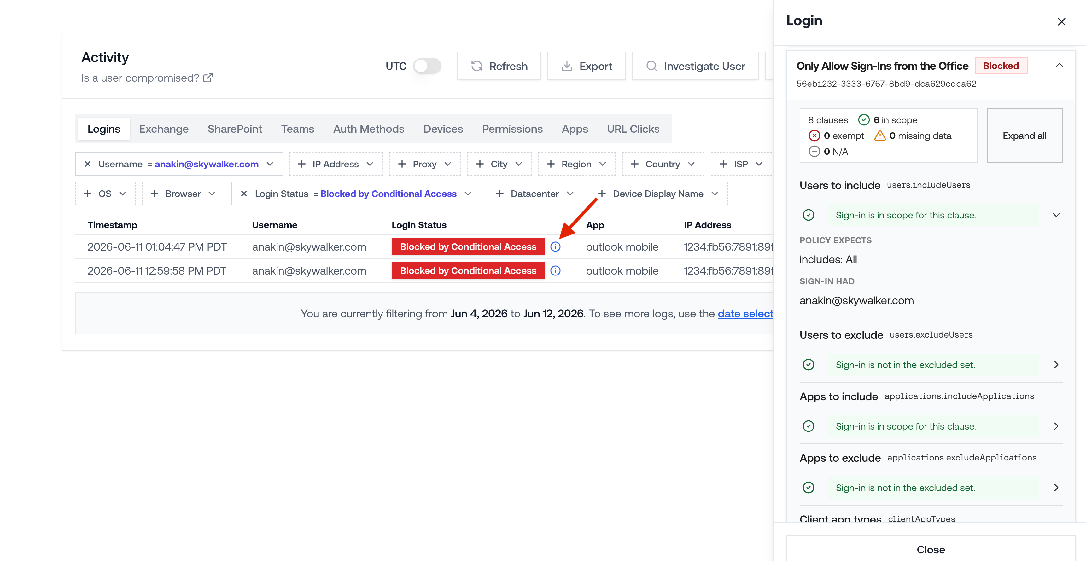
Task: Click Blocked by Conditional Access badge for 01:04:47 PM
Action: click(468, 246)
